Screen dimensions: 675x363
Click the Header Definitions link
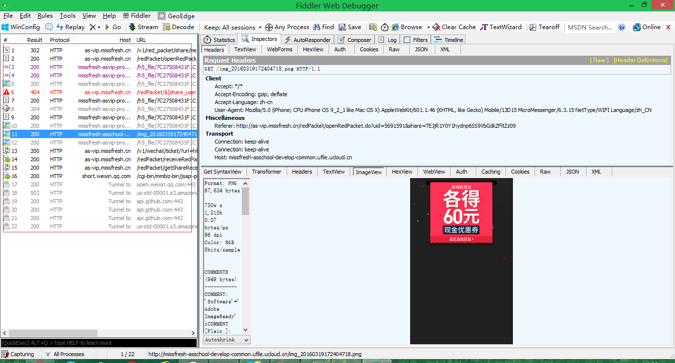(x=640, y=60)
